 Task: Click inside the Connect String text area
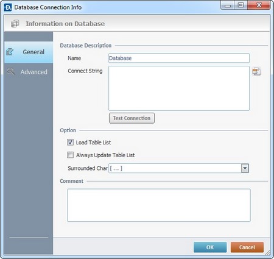[x=179, y=88]
